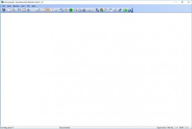The image size is (192, 129).
Task: Open the Monitor menu
Action: 16,6
